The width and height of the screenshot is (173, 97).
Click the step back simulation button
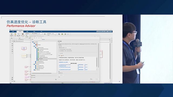[x=59, y=34]
